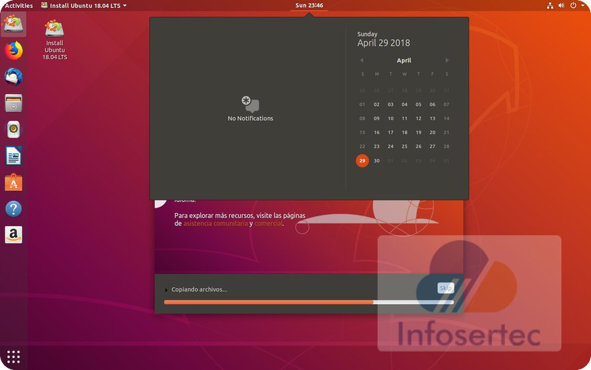Go to next month in calendar
Screen dimensions: 591x370
tap(447, 60)
